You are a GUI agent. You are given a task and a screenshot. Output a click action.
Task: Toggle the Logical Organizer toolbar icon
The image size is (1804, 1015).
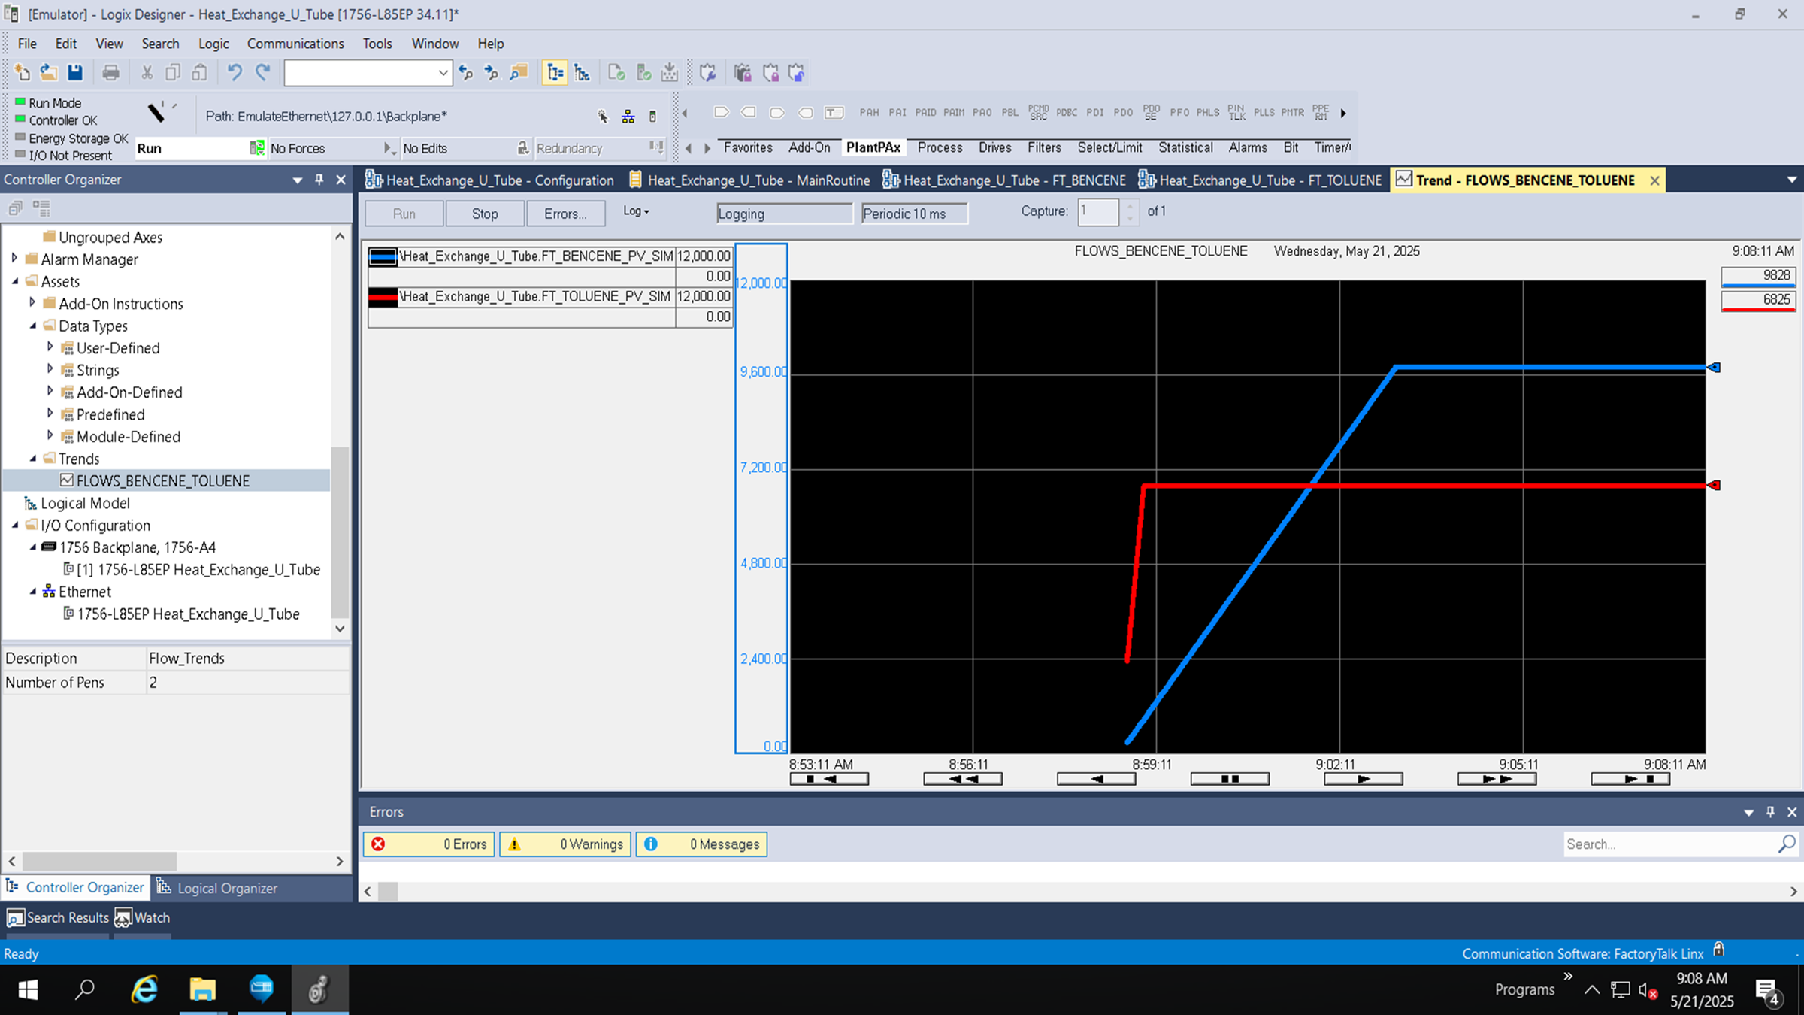click(x=582, y=73)
